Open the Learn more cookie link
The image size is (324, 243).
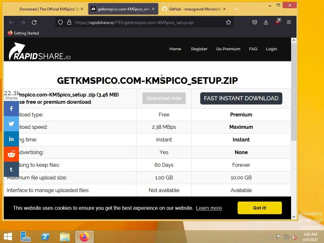tap(209, 208)
